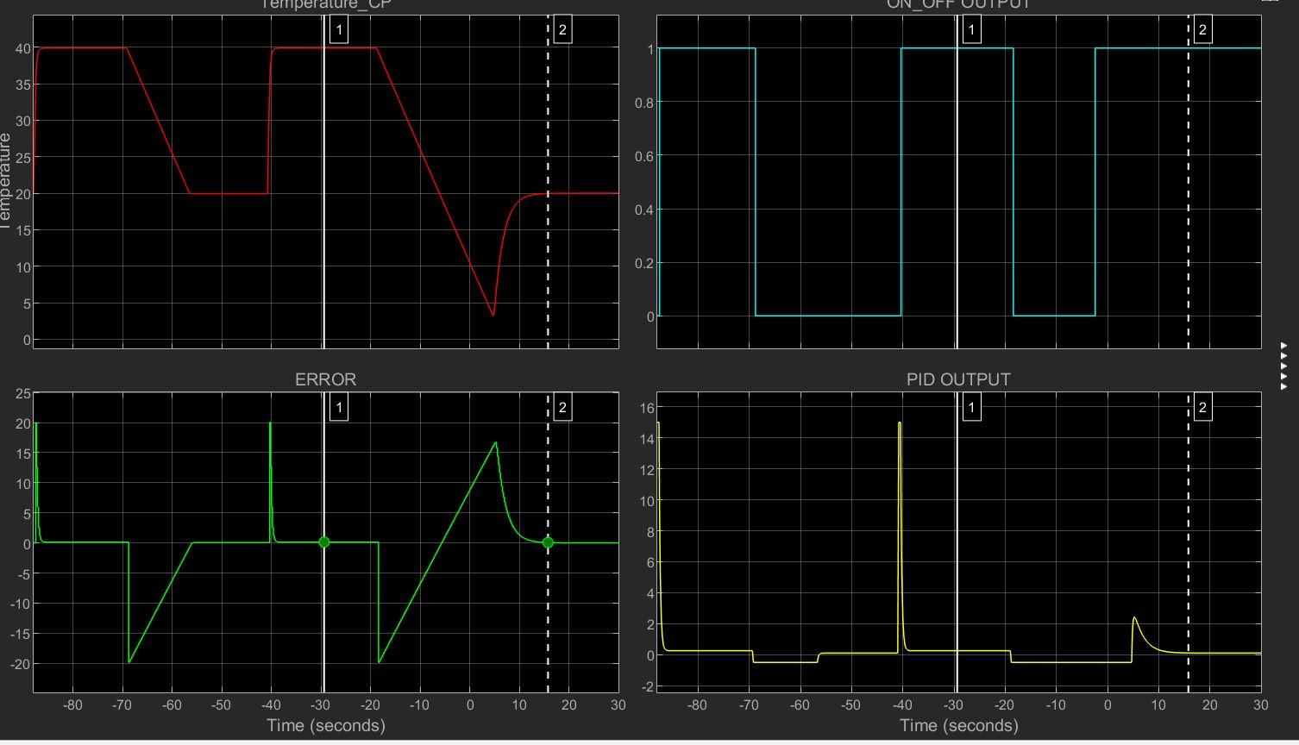Select the yellow PID OUTPUT spike trace
Viewport: 1299px width, 745px height.
pos(899,474)
